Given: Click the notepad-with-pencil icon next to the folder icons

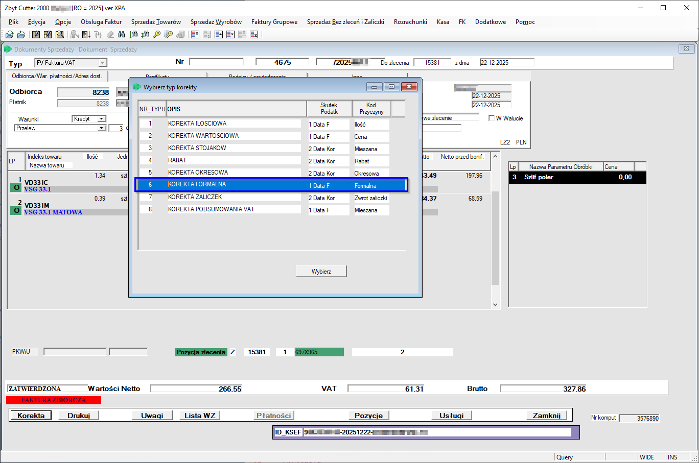Looking at the screenshot, I should click(36, 35).
